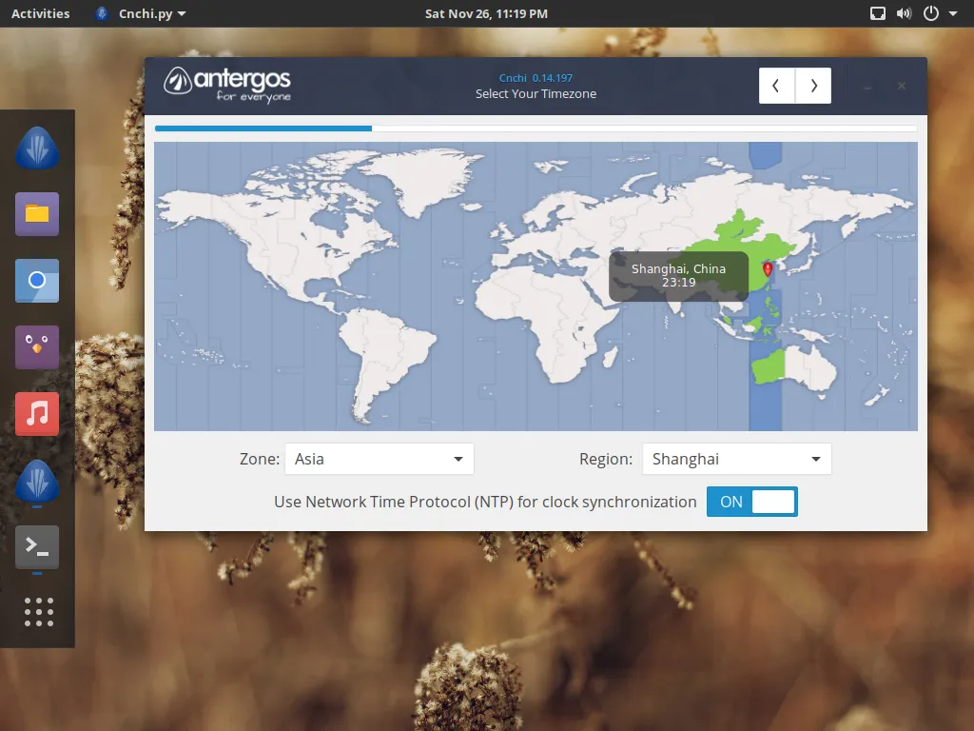Screen dimensions: 974x731
Task: Click Western Australia highlighted on the map
Action: pos(769,366)
